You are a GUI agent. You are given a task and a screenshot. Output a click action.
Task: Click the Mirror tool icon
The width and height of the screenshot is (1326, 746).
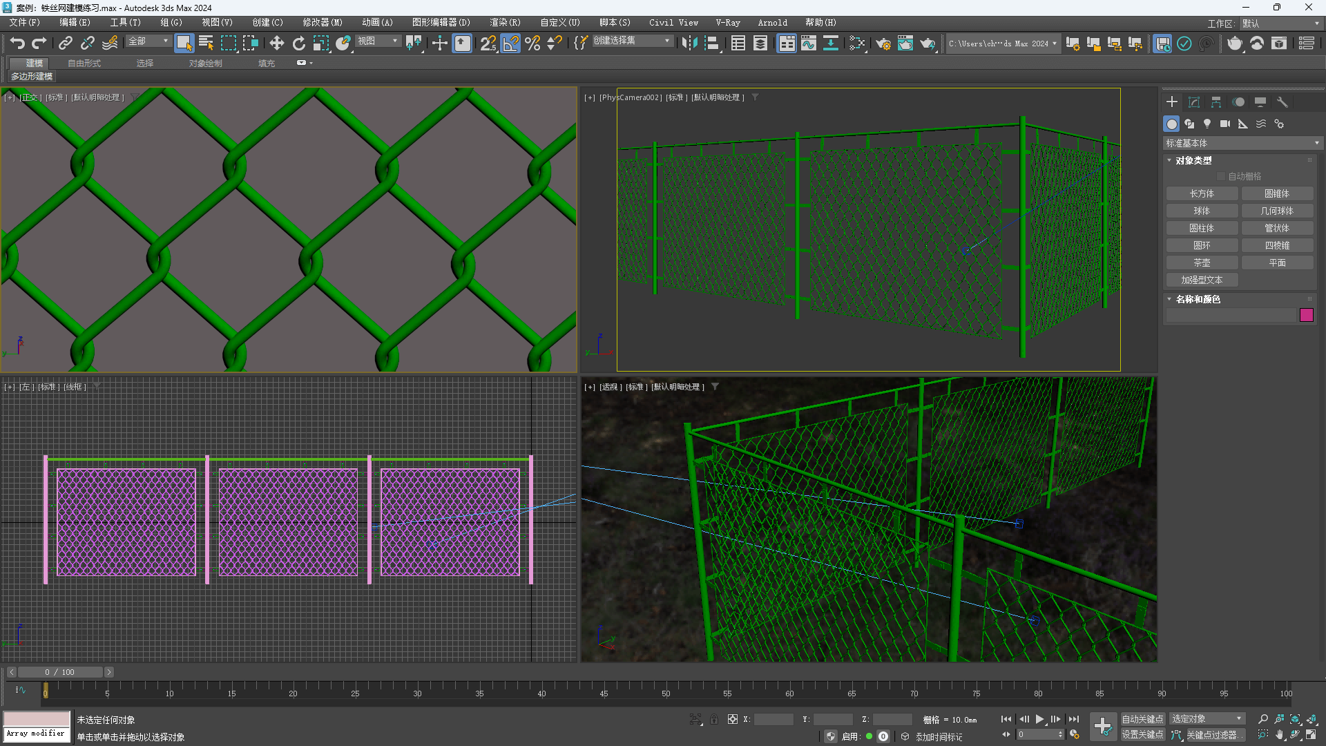(689, 44)
